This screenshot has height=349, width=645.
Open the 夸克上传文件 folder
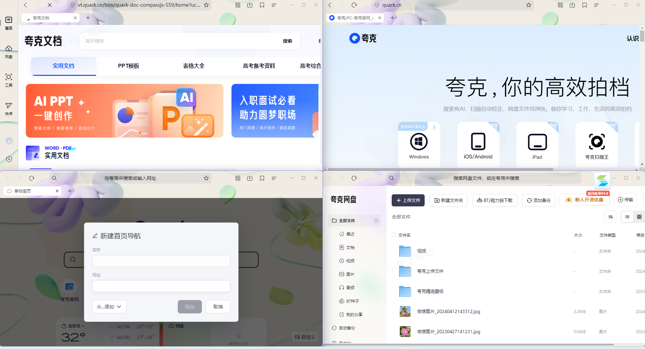430,271
